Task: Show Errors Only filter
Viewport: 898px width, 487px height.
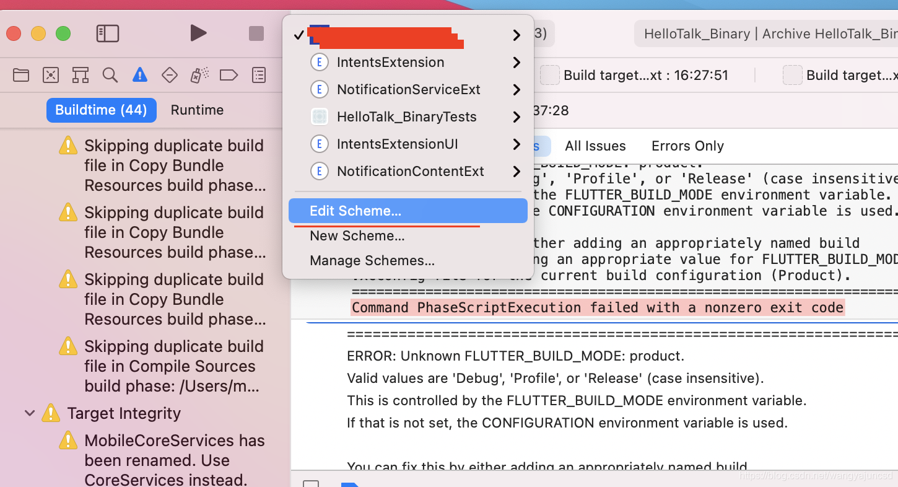Action: [687, 146]
